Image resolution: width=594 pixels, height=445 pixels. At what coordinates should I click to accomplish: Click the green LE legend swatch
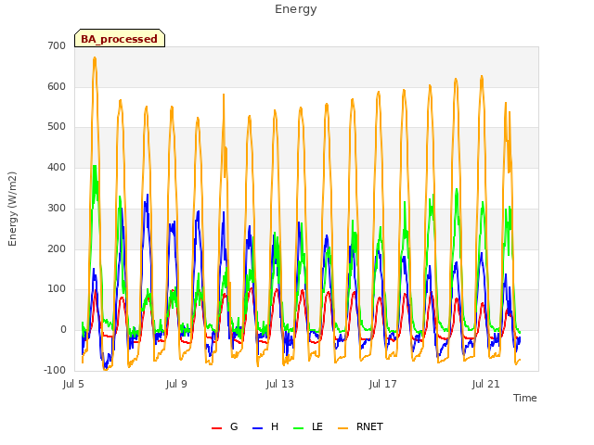[299, 428]
